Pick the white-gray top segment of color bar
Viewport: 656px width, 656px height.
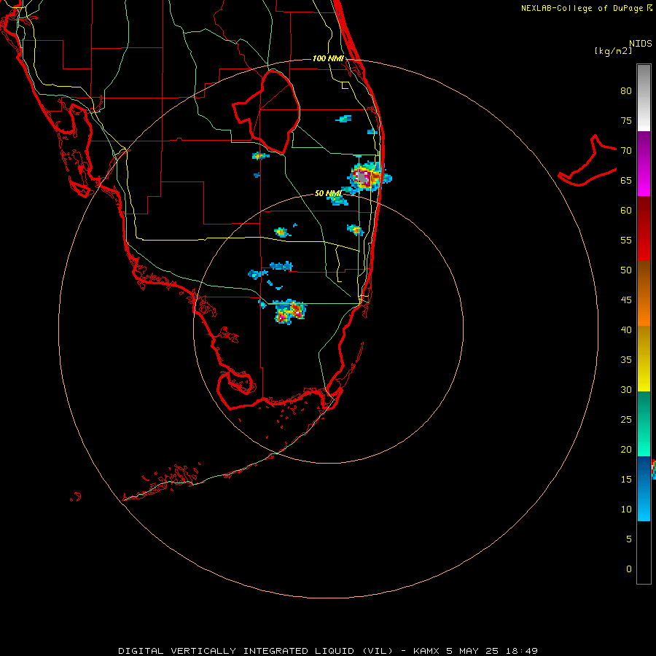(644, 98)
